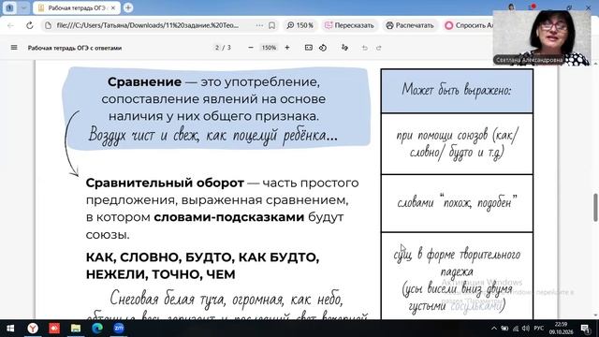Expand the tab list dropdown arrow
The image size is (599, 337).
tap(23, 7)
